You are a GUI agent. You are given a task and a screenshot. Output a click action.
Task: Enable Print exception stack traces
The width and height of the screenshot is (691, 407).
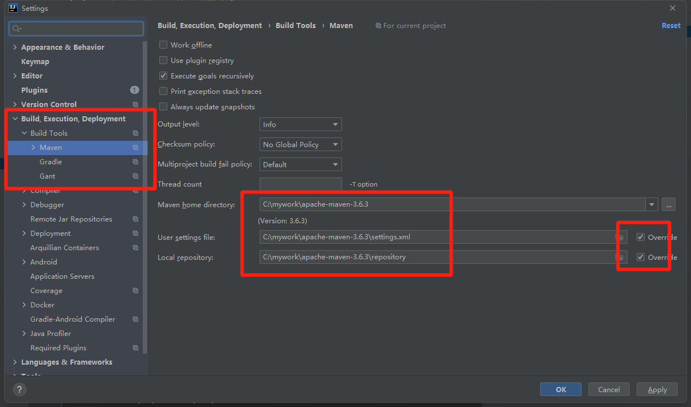click(x=163, y=91)
